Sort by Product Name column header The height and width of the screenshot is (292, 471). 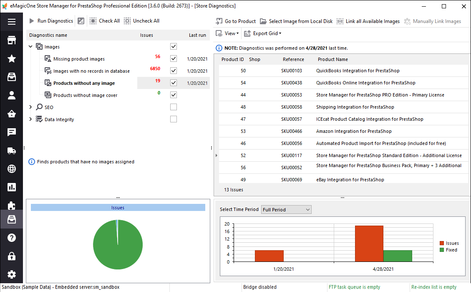333,60
